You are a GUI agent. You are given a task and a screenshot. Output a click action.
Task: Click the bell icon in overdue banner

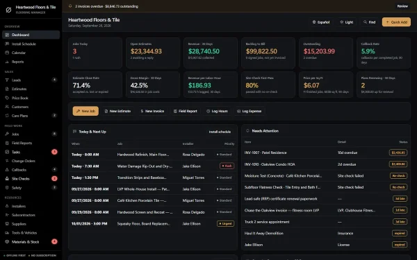click(70, 6)
